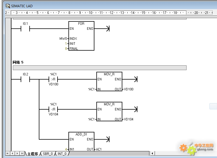Image resolution: width=217 pixels, height=158 pixels.
Task: Select the ADD_DI instruction box
Action: point(81,142)
